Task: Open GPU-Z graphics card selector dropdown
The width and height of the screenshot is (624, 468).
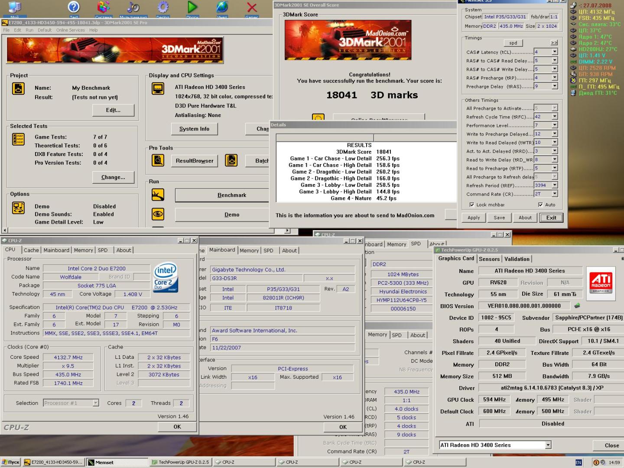Action: (x=548, y=445)
